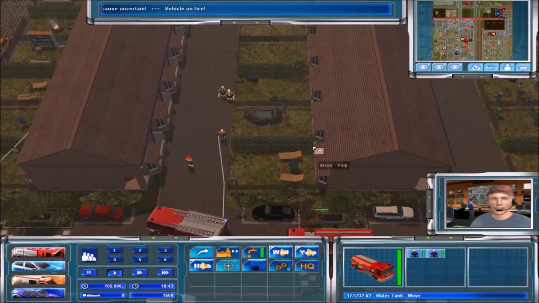Click the gears repair command icon
This screenshot has width=539, height=303.
[280, 266]
